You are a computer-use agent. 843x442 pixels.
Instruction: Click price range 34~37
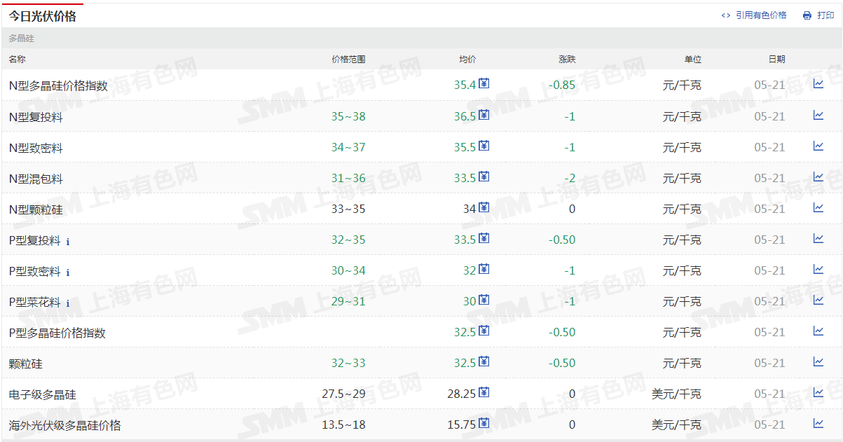pos(348,147)
